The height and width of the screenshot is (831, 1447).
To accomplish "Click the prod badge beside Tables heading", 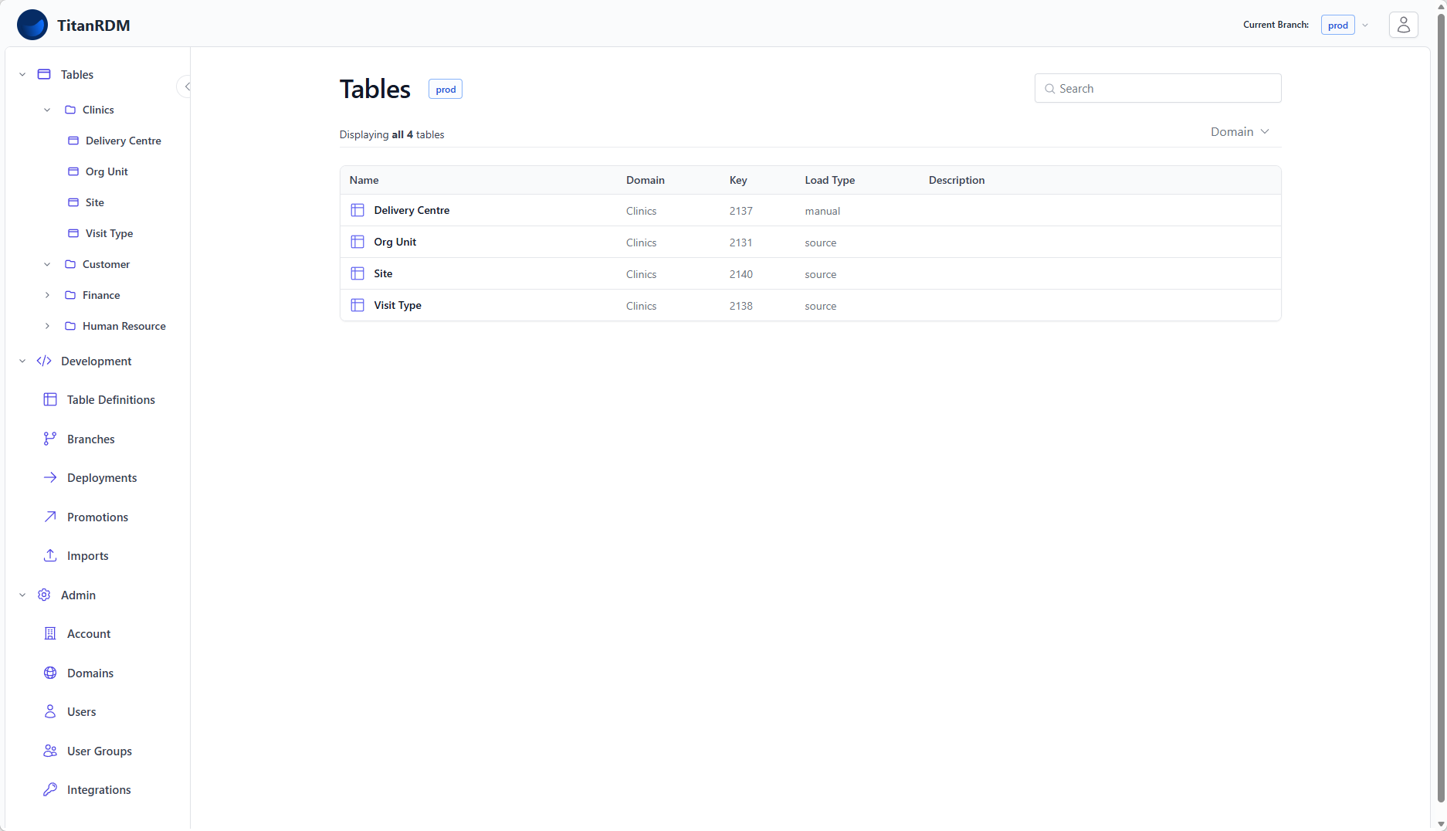I will pos(446,90).
